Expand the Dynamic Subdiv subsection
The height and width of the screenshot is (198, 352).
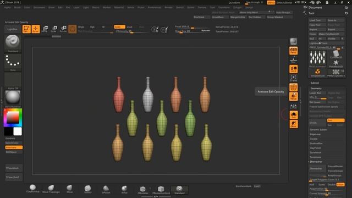tap(318, 130)
